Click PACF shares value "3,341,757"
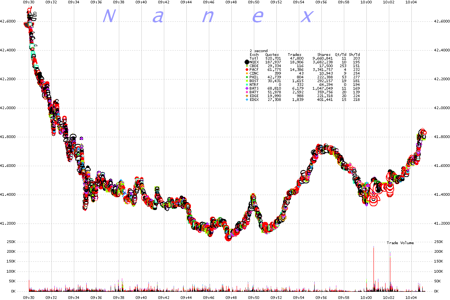Image resolution: width=450 pixels, height=300 pixels. click(323, 70)
